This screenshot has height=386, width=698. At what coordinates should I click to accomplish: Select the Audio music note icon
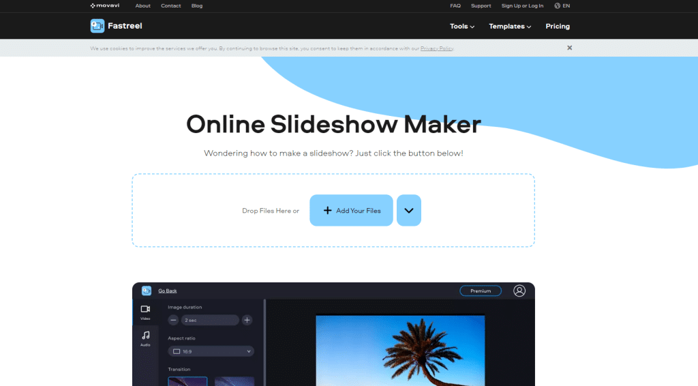point(145,336)
